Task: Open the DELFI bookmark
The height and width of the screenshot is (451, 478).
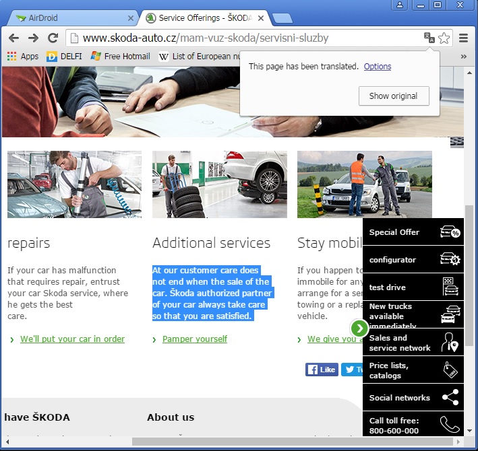Action: [64, 57]
